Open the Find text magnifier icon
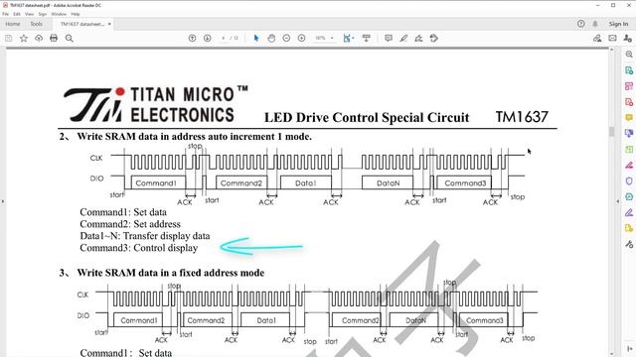This screenshot has width=636, height=357. click(x=69, y=38)
